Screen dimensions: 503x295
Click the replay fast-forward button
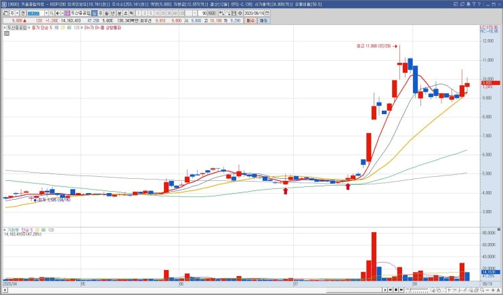pos(401,290)
